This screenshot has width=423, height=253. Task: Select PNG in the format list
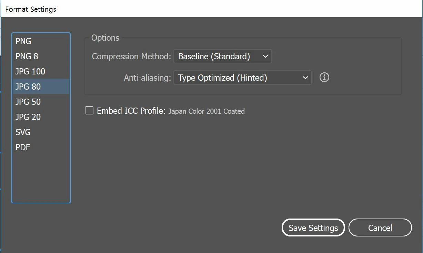[41, 41]
